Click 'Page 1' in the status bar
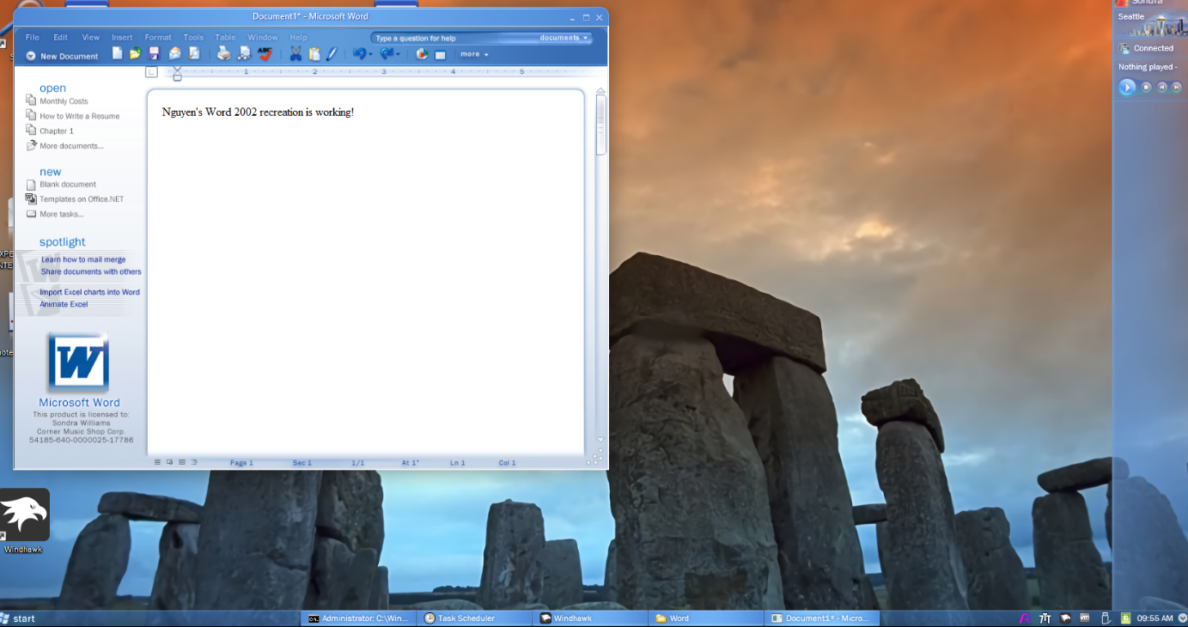Image resolution: width=1188 pixels, height=627 pixels. [241, 463]
